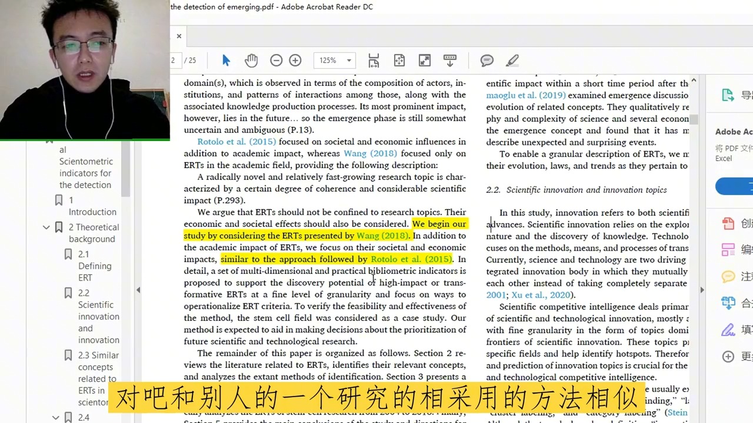Zoom out with the minus button
Screen dimensions: 753x423
coord(276,61)
